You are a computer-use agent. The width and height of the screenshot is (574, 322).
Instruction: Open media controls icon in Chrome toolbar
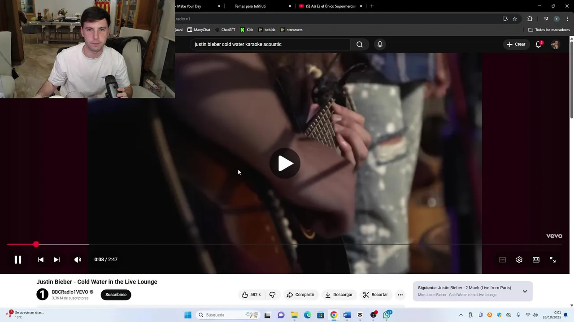pyautogui.click(x=546, y=19)
